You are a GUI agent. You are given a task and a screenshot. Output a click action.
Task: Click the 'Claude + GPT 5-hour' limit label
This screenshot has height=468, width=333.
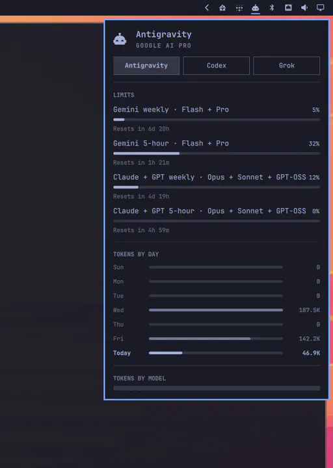[209, 211]
